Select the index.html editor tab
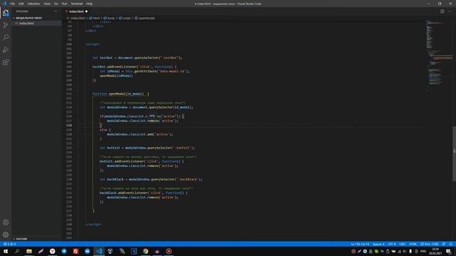Viewport: 456px width, 256px height. click(x=76, y=11)
